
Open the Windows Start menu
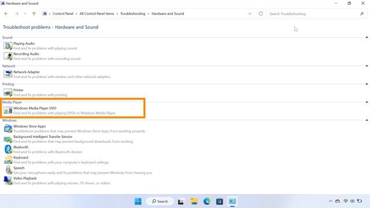(138, 201)
